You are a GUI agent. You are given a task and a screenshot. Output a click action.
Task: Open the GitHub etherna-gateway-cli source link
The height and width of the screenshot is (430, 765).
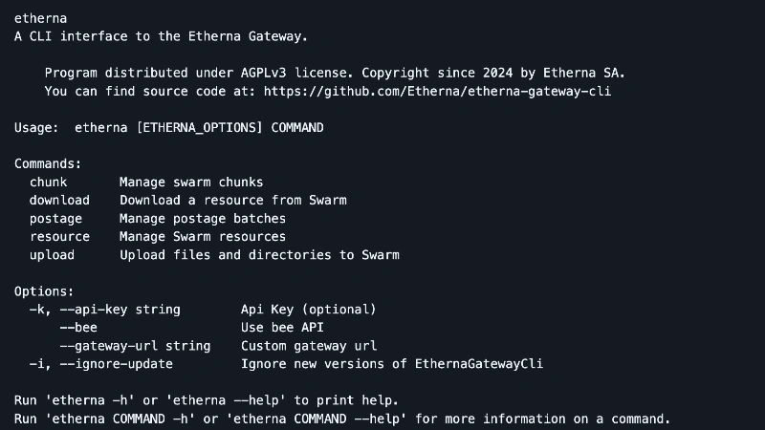[x=437, y=92]
